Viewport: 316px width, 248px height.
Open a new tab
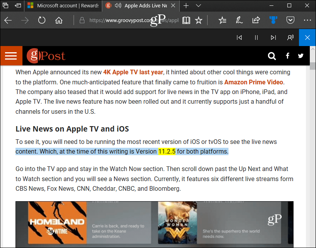(x=186, y=6)
